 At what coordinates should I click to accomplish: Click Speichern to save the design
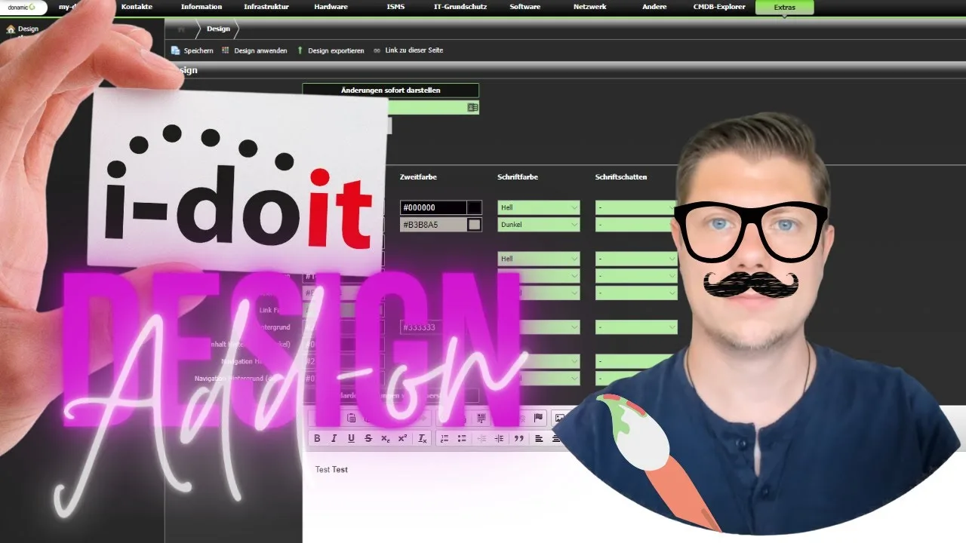pyautogui.click(x=192, y=51)
